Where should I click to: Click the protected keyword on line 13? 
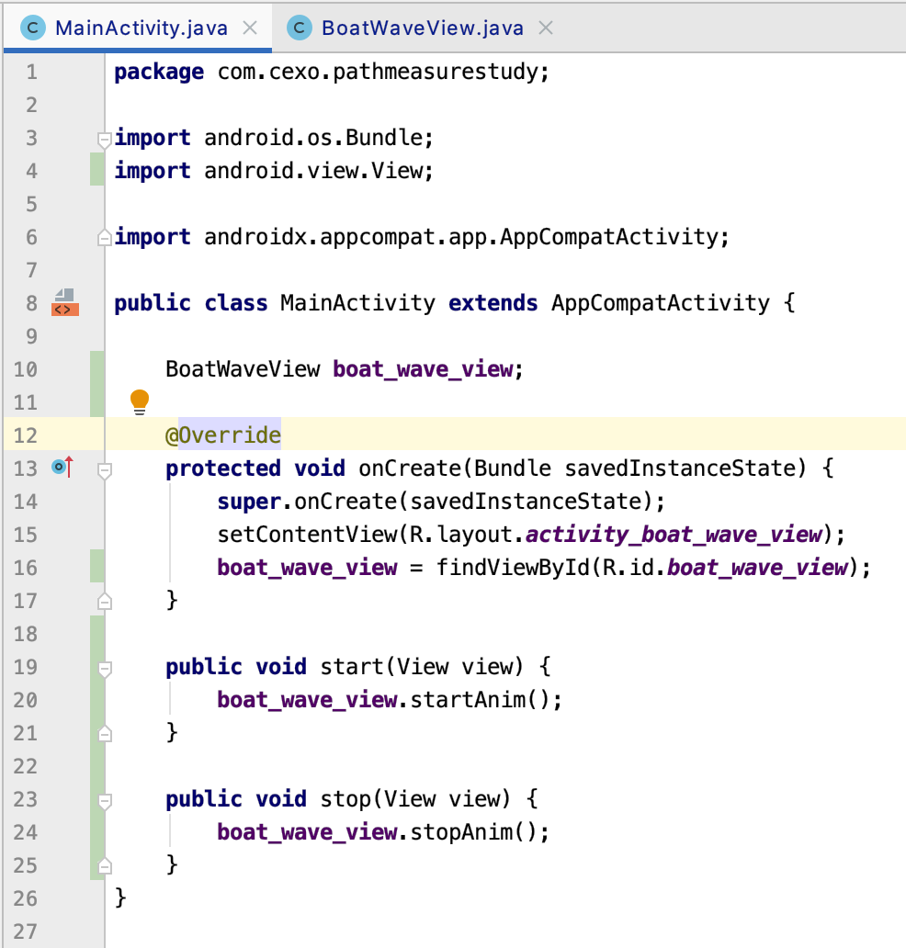click(223, 468)
